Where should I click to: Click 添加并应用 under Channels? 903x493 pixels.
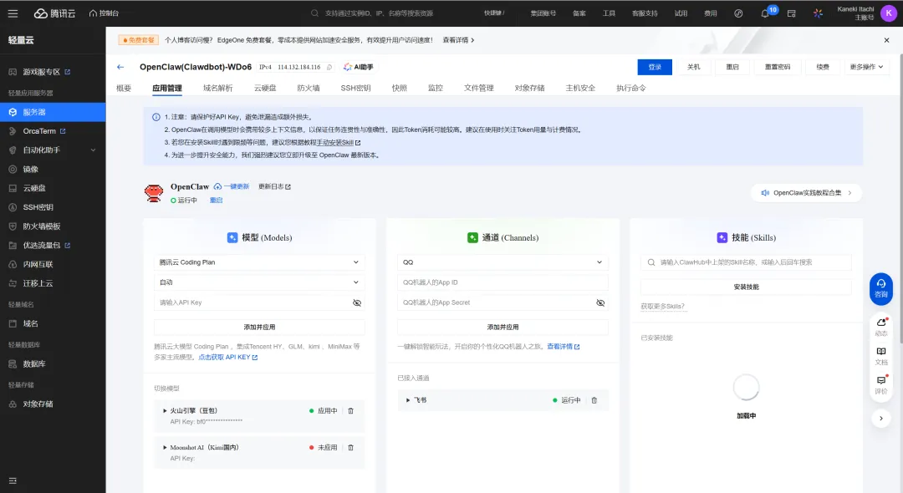(503, 327)
